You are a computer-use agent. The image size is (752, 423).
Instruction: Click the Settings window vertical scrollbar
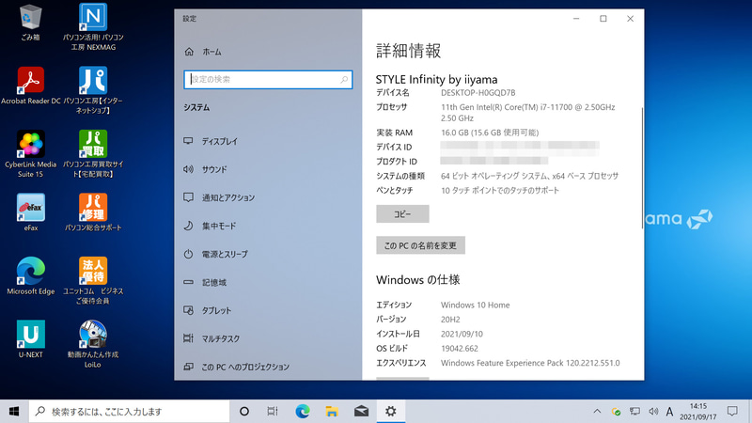[x=642, y=168]
